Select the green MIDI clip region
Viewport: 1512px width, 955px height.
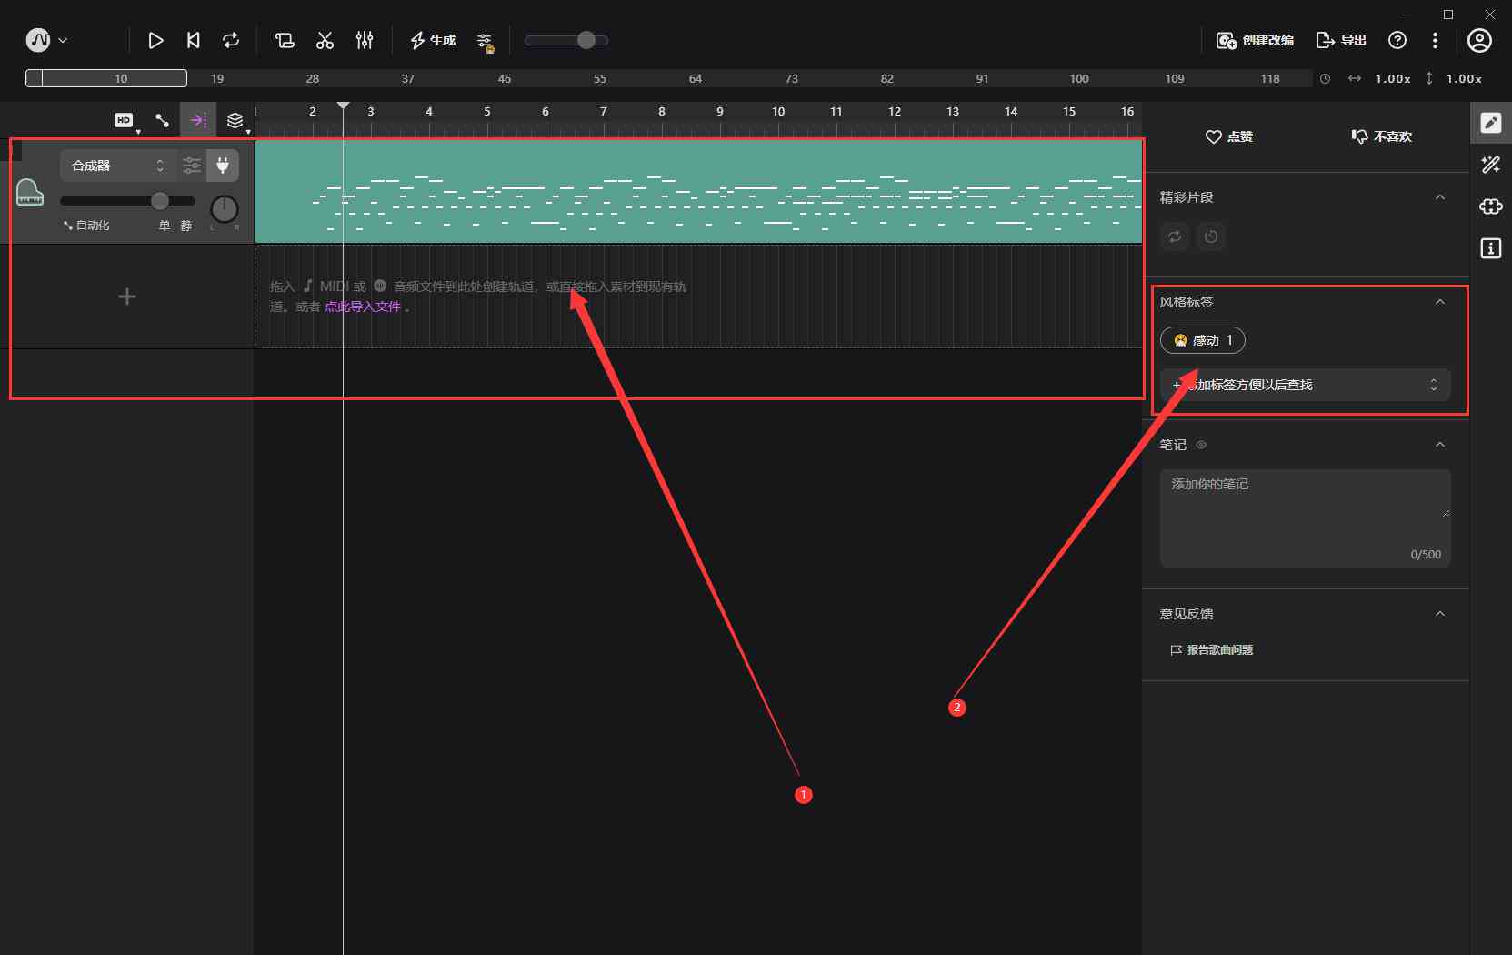[697, 191]
